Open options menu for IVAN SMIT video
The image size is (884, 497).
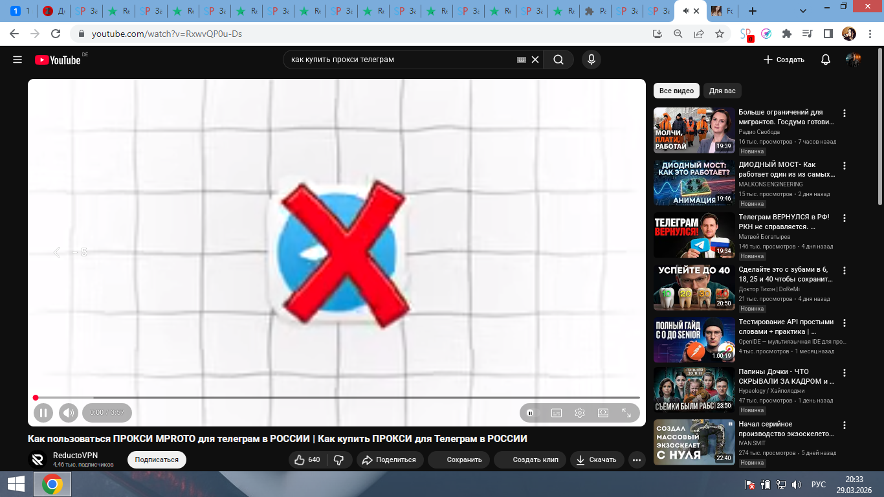(844, 425)
